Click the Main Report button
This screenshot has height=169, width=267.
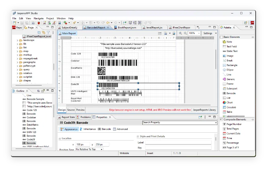67,33
